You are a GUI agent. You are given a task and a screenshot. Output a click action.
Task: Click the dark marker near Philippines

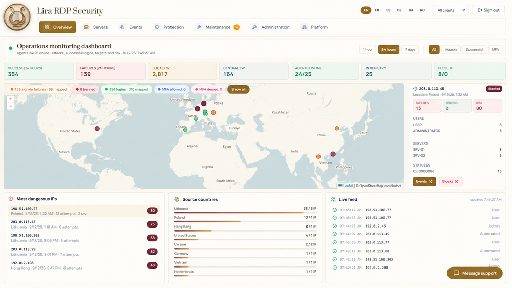(333, 154)
